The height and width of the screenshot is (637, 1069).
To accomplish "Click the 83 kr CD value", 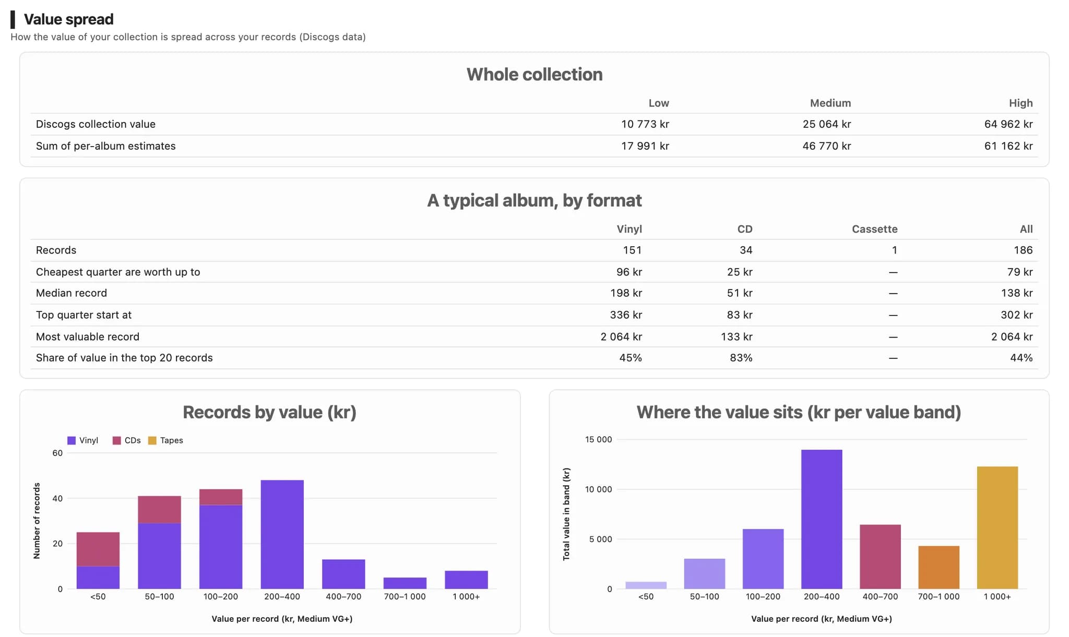I will 740,315.
